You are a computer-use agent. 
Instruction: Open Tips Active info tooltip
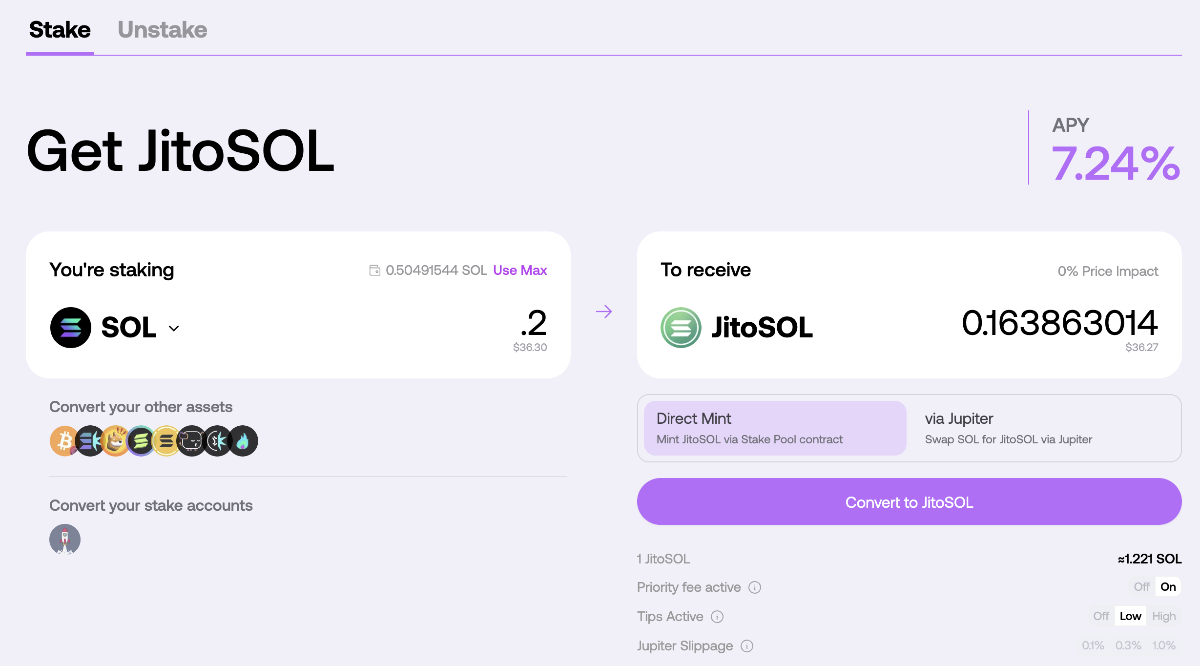pyautogui.click(x=717, y=617)
